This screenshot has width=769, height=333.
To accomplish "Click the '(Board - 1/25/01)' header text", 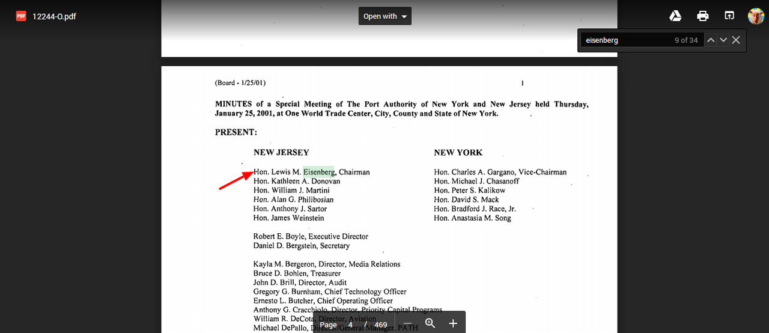I will pos(240,83).
